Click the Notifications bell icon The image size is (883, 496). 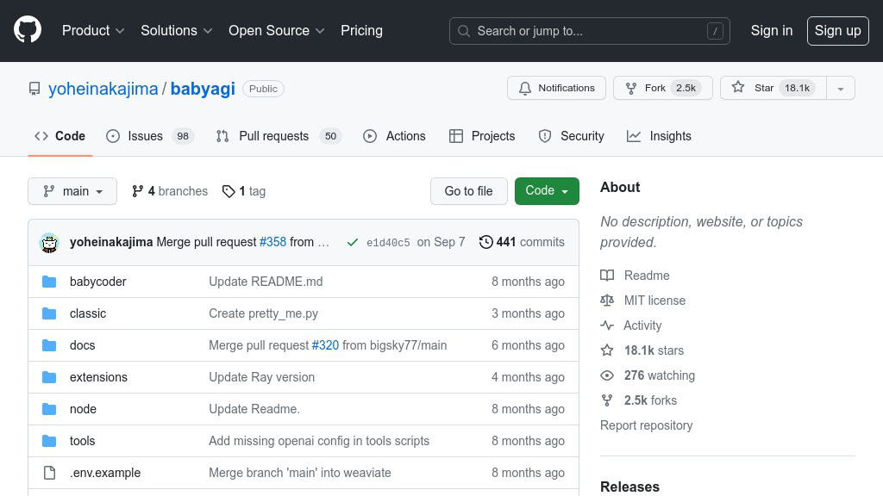525,88
